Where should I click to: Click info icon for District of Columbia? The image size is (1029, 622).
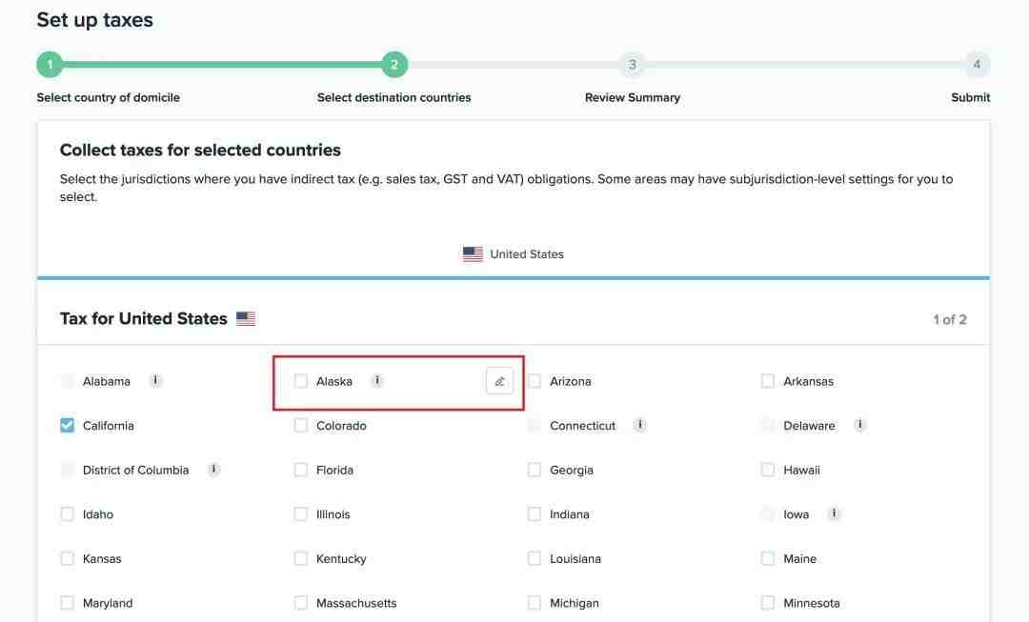coord(214,470)
